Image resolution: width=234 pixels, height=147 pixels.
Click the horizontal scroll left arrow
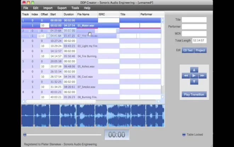23,101
